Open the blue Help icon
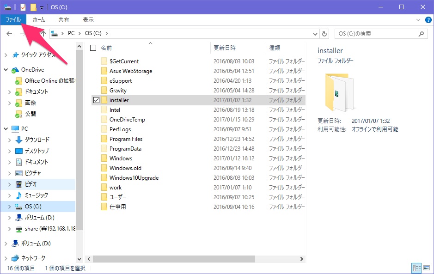Viewport: 434px width, 274px height. pyautogui.click(x=428, y=20)
